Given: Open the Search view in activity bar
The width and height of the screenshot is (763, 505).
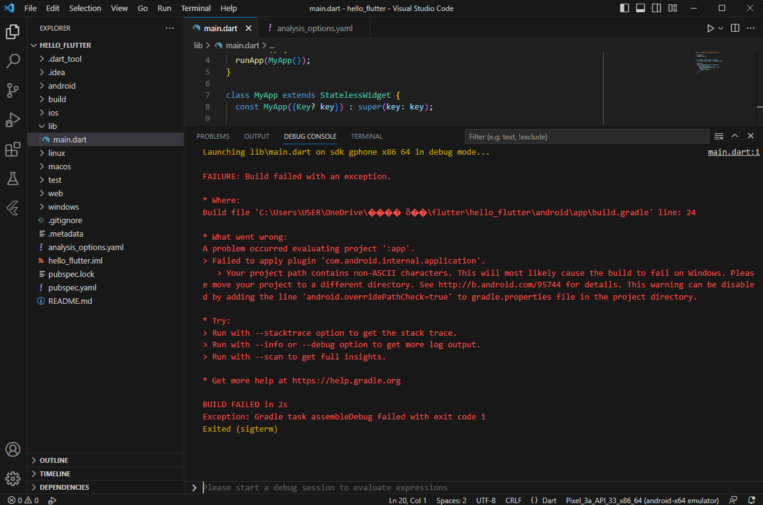Looking at the screenshot, I should coord(13,61).
